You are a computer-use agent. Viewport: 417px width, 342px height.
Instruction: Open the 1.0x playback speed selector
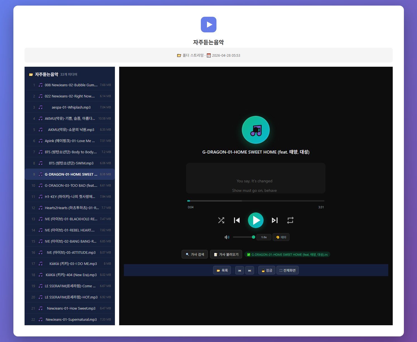tap(264, 237)
